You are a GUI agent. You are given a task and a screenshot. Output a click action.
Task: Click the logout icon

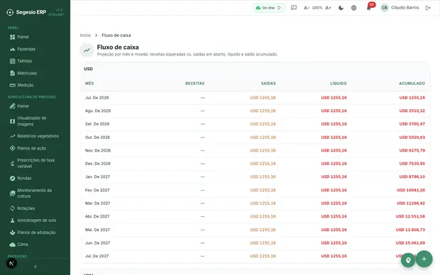click(428, 8)
